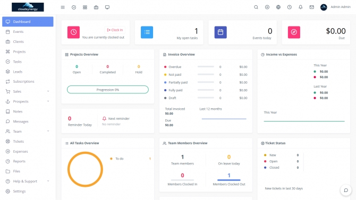Open Tasks in the sidebar
This screenshot has height=200, width=356.
point(28,62)
